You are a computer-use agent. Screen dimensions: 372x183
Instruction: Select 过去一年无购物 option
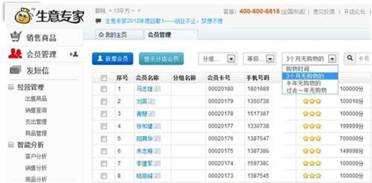coord(310,90)
